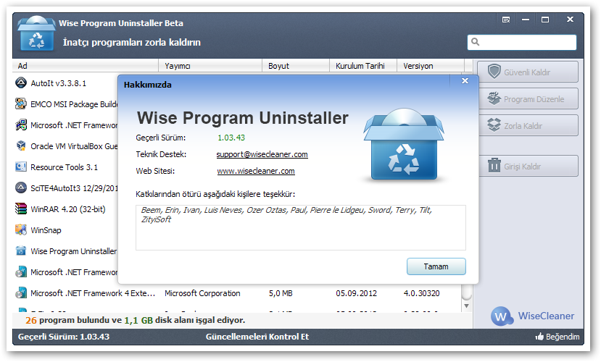Screen dimensions: 601x362
Task: Click the AutoIt v3.3.8.1 program icon
Action: coord(21,83)
